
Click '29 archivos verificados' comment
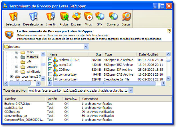coord(98,112)
